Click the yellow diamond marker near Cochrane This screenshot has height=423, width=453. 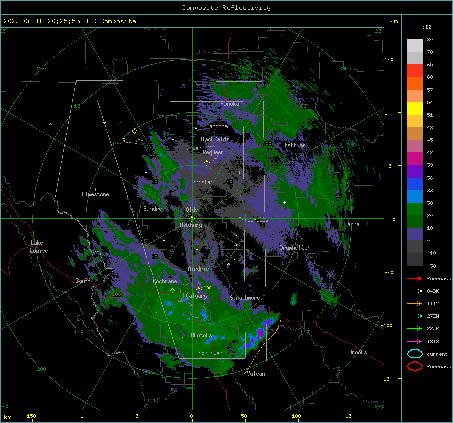(x=172, y=290)
